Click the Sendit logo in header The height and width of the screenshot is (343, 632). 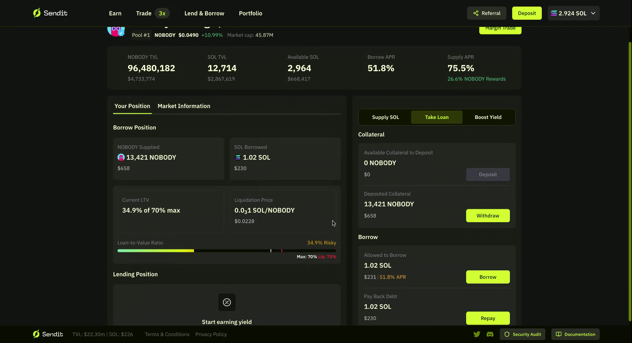coord(50,13)
